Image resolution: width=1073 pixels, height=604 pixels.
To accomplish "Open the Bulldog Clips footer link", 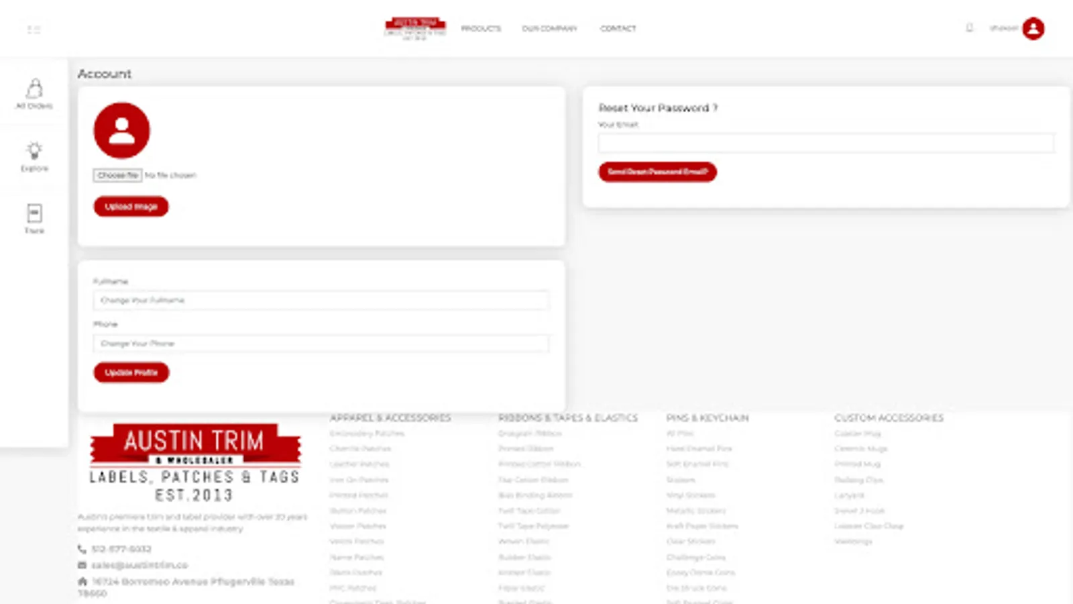I will pos(858,480).
